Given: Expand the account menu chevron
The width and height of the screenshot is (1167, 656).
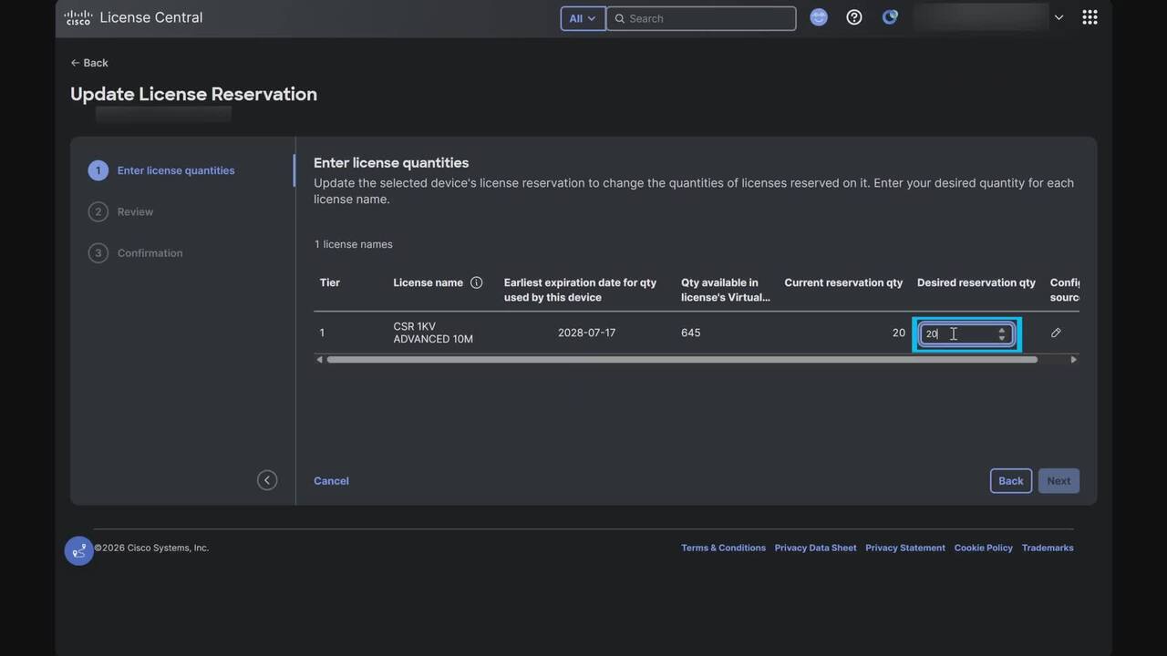Looking at the screenshot, I should coord(1059,17).
